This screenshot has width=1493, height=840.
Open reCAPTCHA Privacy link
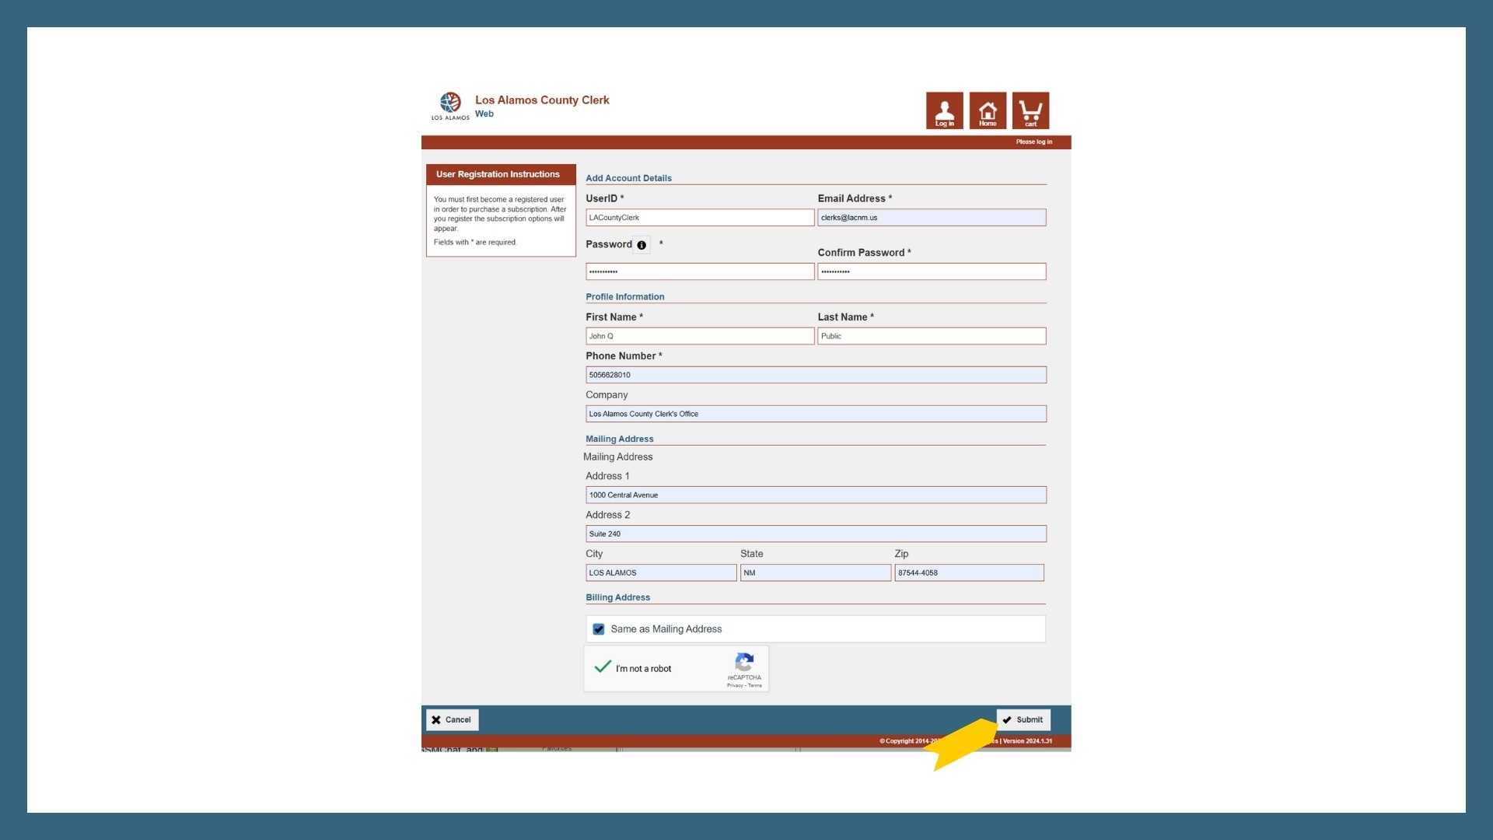coord(735,686)
